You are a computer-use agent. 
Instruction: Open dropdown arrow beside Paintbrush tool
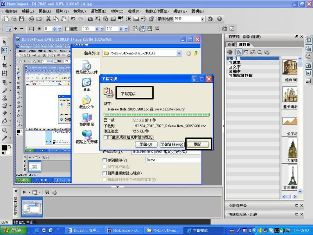click(10, 91)
